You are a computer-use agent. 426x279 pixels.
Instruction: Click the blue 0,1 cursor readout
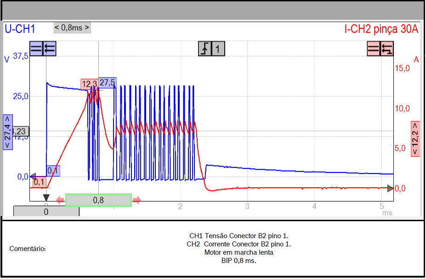click(52, 171)
